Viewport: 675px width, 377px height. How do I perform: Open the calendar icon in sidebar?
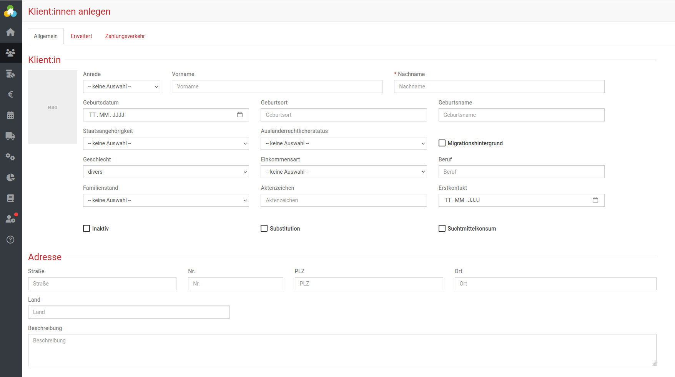click(10, 115)
